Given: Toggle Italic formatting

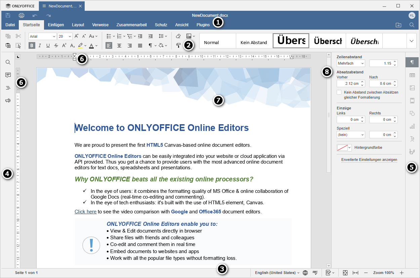Looking at the screenshot, I should (40, 45).
